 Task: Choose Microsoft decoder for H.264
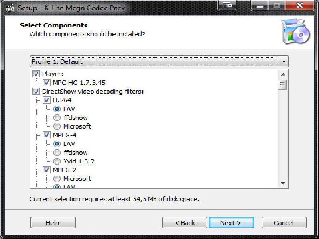click(x=57, y=126)
